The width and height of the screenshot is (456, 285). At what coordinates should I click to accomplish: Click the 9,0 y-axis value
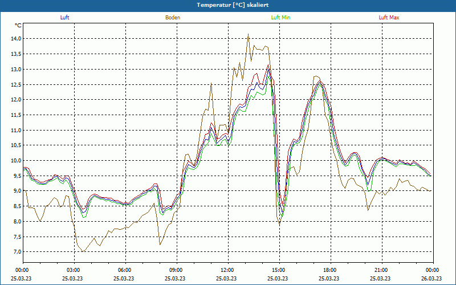click(x=17, y=191)
